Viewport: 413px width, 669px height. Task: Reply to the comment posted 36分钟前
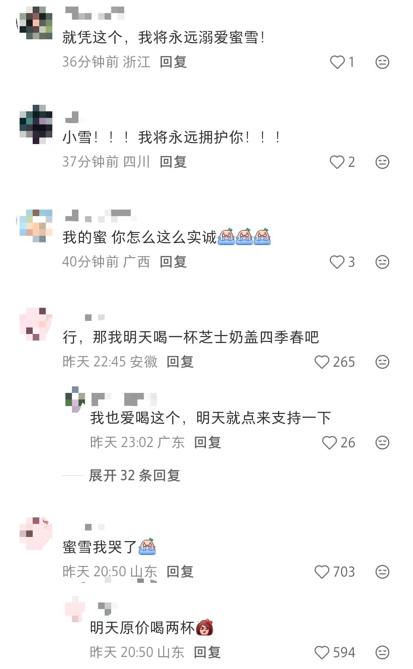173,62
